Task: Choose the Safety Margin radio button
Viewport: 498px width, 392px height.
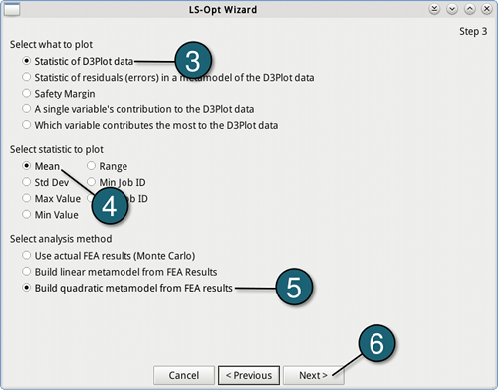Action: [59, 94]
